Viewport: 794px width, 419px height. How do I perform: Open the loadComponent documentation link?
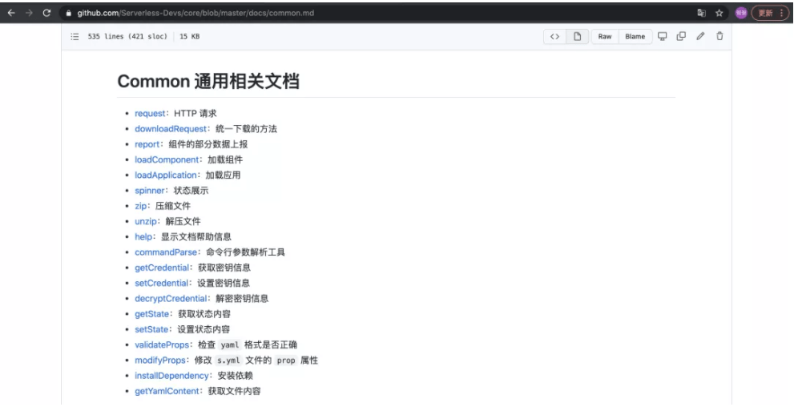167,160
